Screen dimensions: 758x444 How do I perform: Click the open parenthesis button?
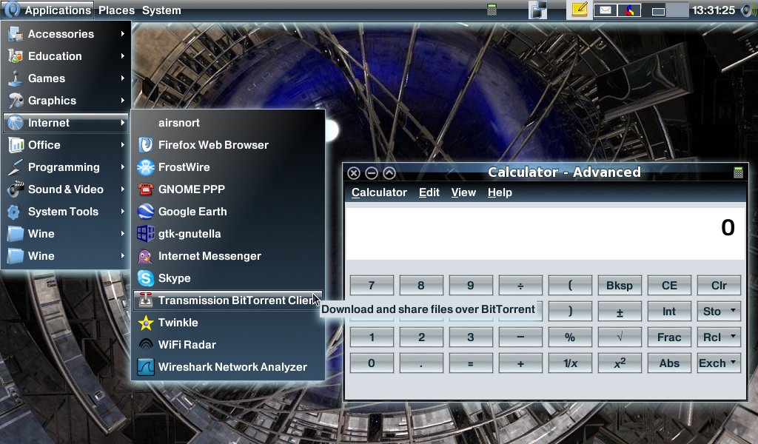click(x=571, y=286)
